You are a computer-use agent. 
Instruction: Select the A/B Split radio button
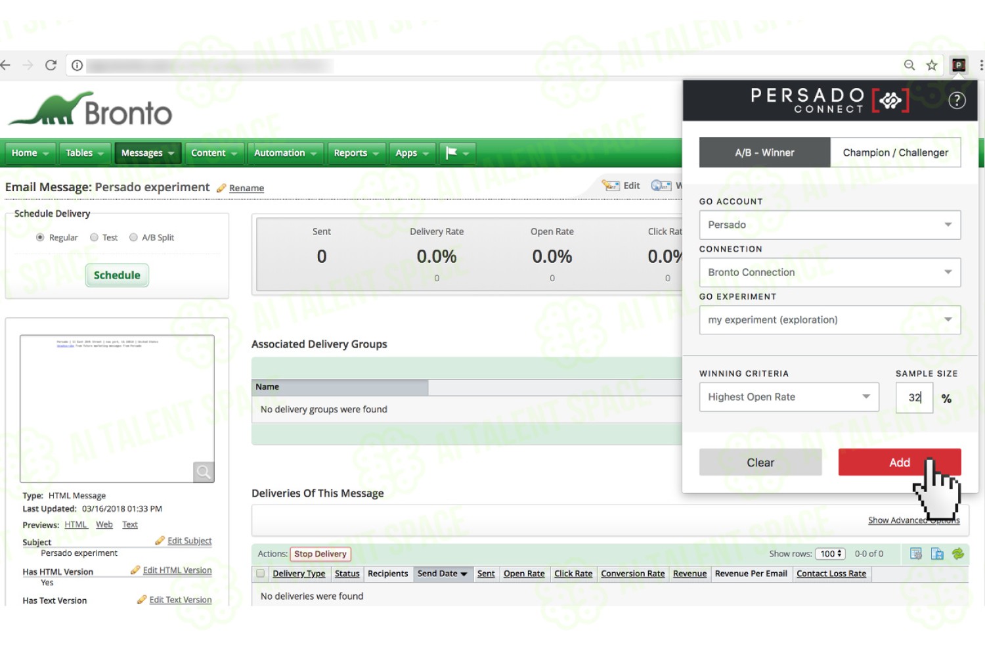point(133,237)
